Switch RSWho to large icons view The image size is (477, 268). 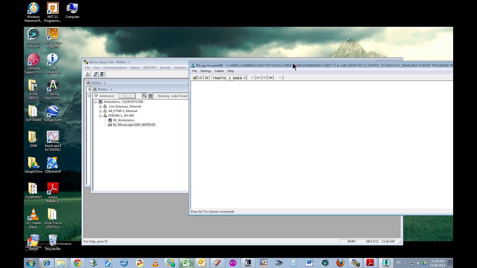(x=145, y=96)
